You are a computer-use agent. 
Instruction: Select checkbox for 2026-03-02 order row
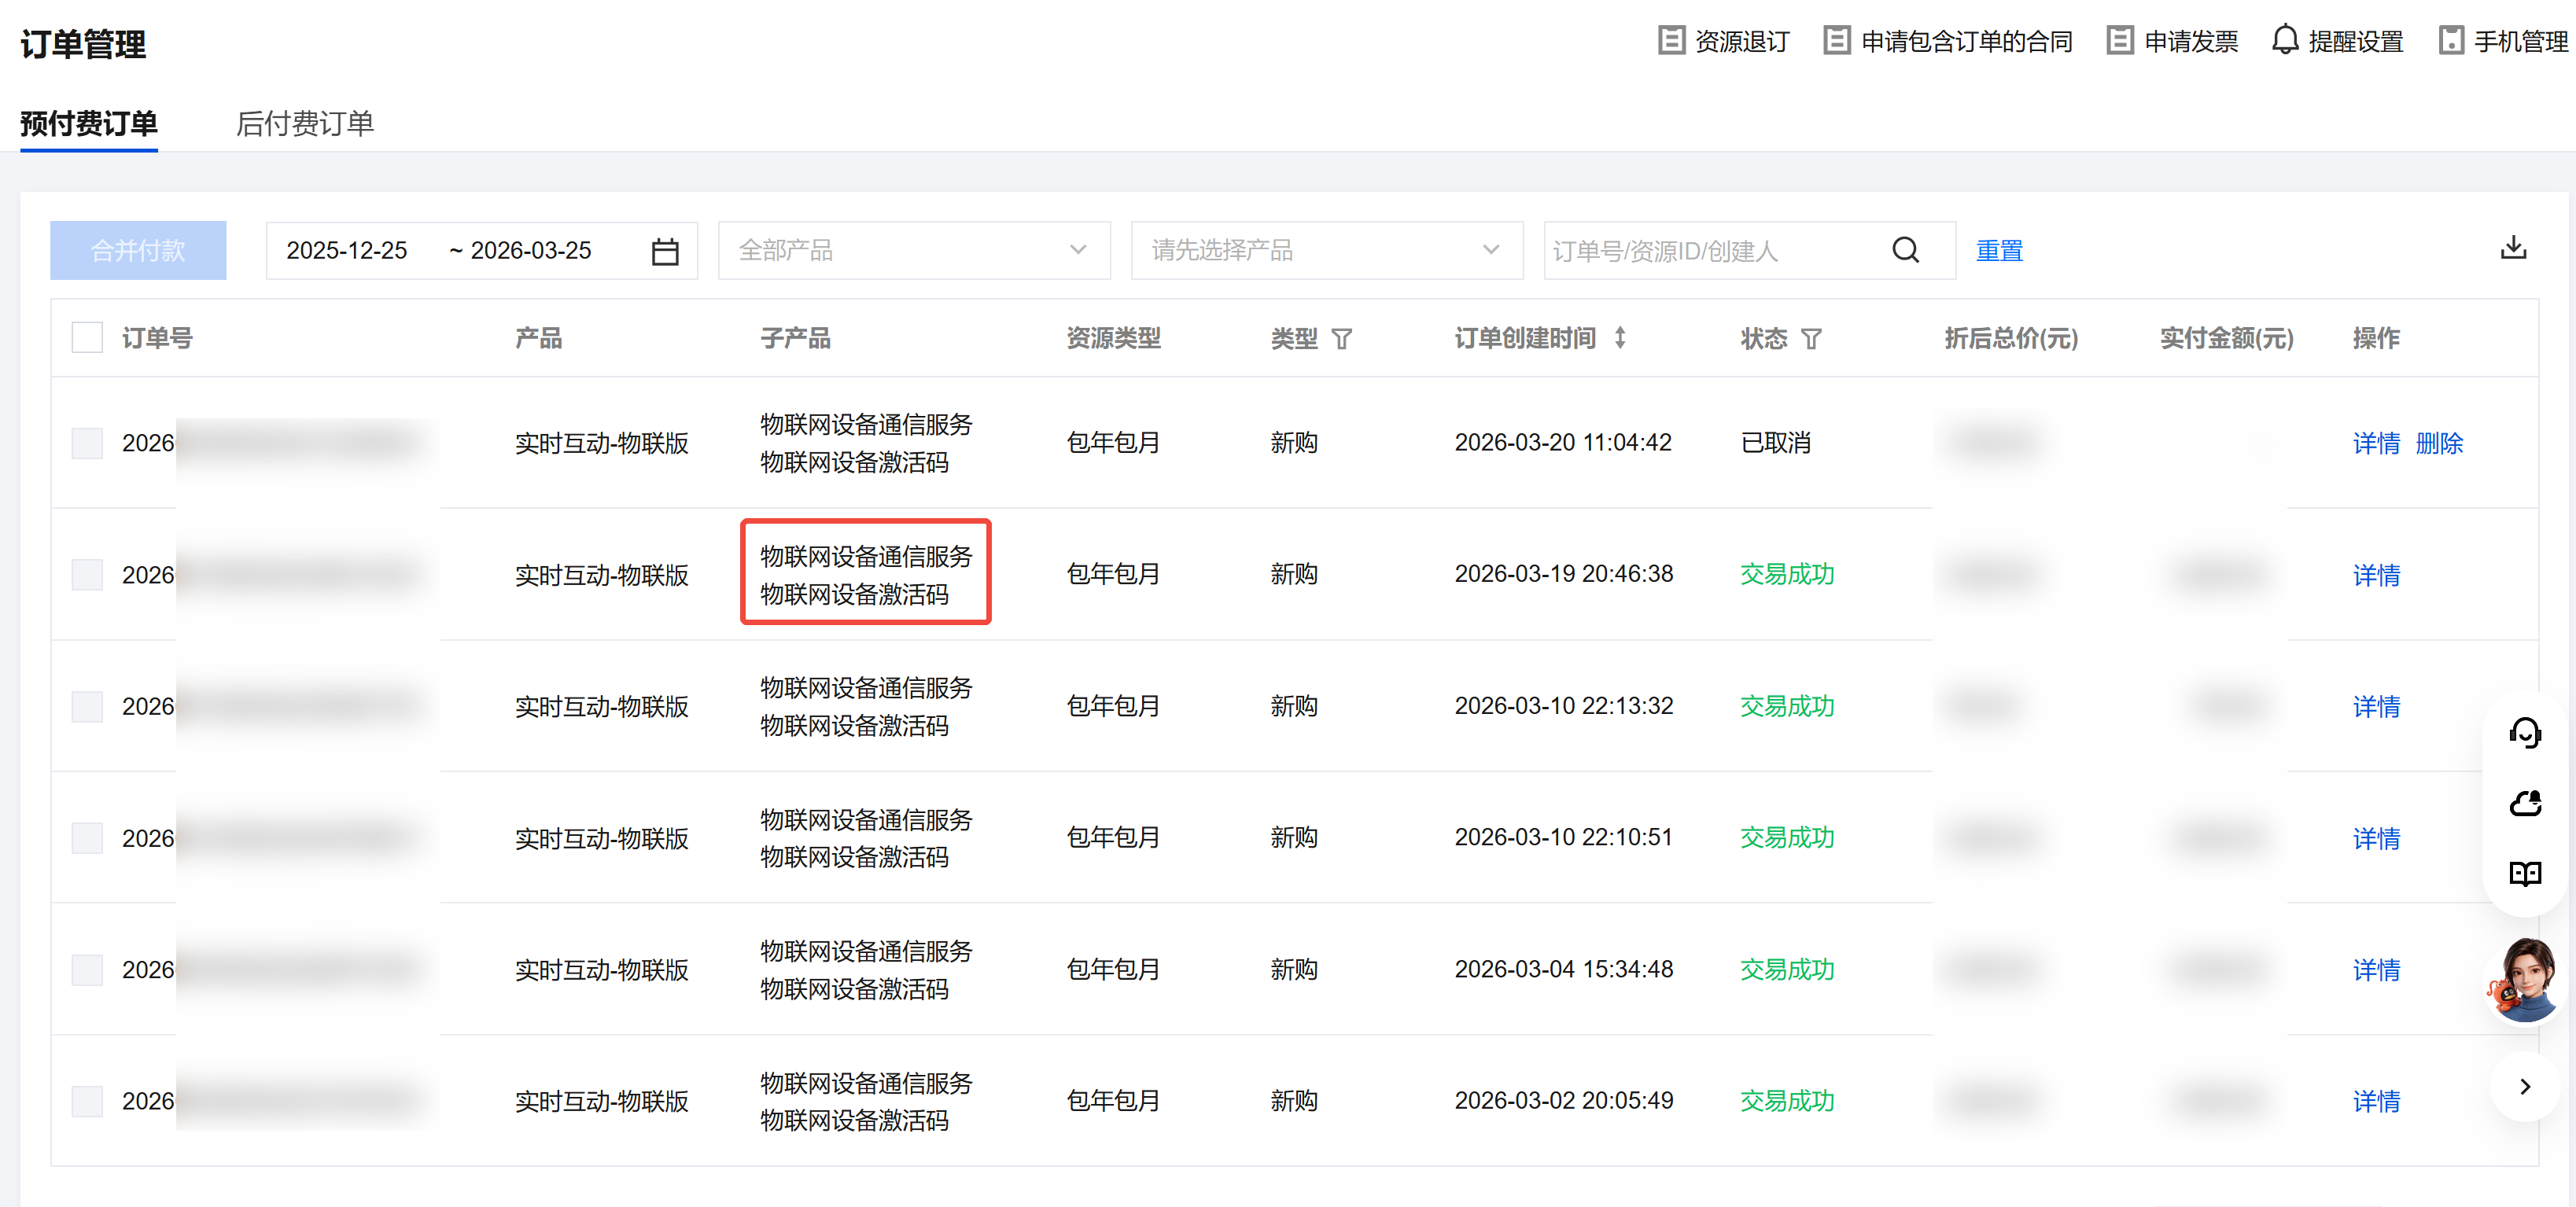88,1101
